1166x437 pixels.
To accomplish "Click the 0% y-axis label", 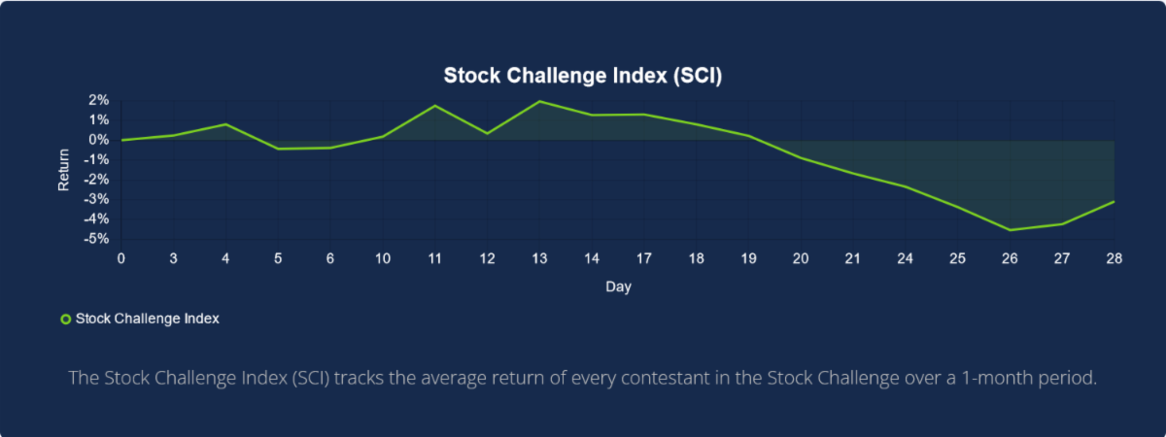I will (98, 140).
